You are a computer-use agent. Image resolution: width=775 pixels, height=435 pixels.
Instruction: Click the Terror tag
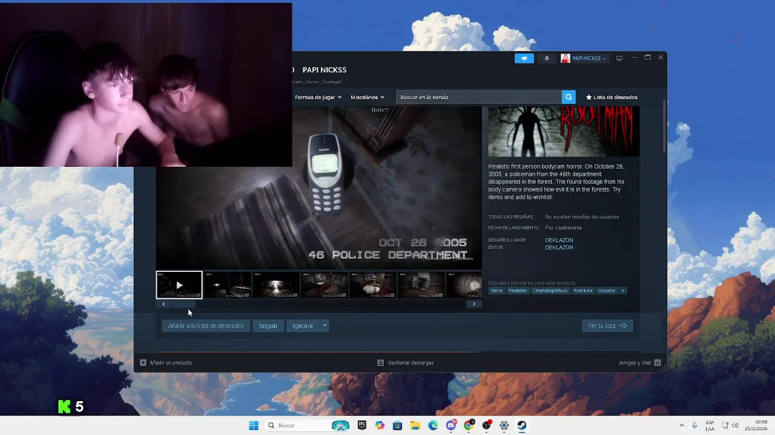coord(497,291)
